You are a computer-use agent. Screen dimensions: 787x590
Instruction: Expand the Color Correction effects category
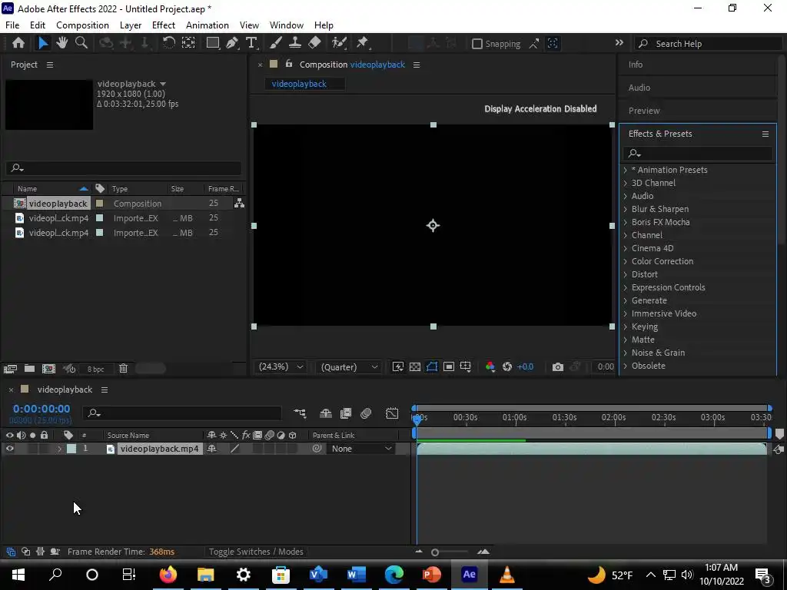pyautogui.click(x=626, y=261)
